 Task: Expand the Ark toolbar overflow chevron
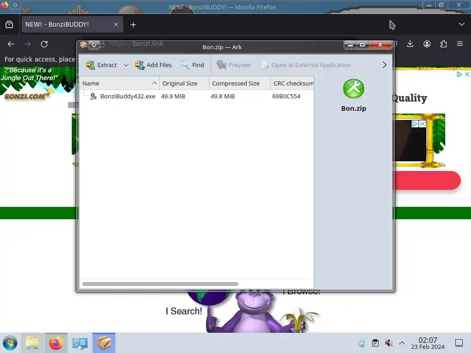click(x=384, y=65)
